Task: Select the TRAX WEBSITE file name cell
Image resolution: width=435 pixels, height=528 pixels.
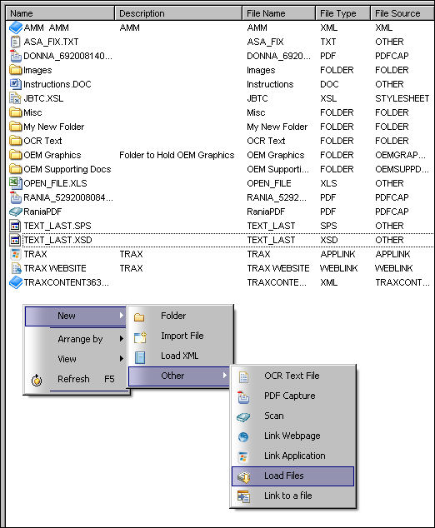Action: pyautogui.click(x=278, y=268)
